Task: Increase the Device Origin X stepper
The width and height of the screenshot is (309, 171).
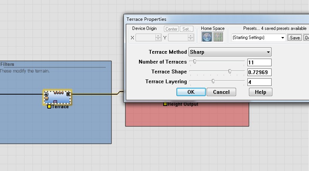Action: click(158, 36)
